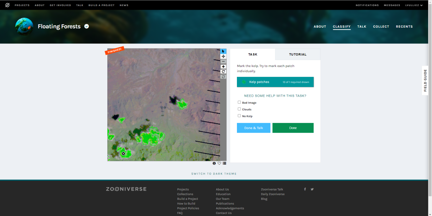Open the project About page
432x216 pixels.
320,27
